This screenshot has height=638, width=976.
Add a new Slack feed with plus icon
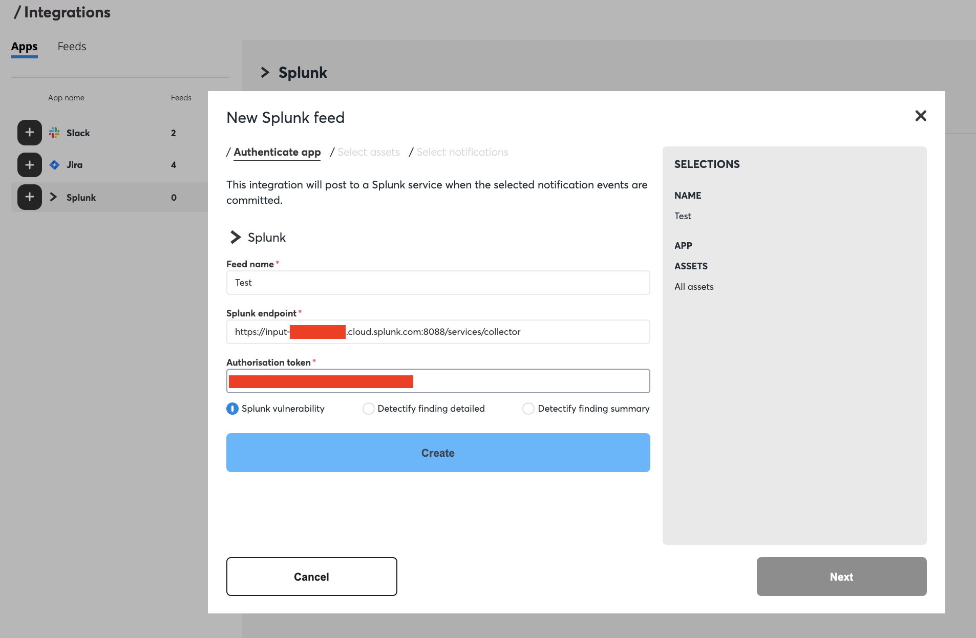(x=30, y=133)
